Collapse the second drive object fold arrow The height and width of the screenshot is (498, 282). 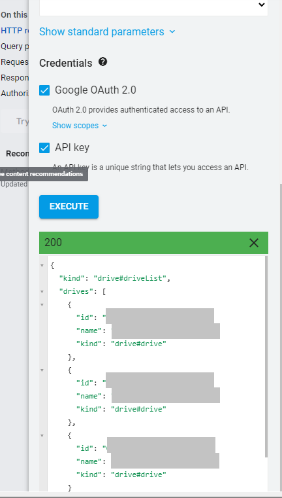(42, 370)
